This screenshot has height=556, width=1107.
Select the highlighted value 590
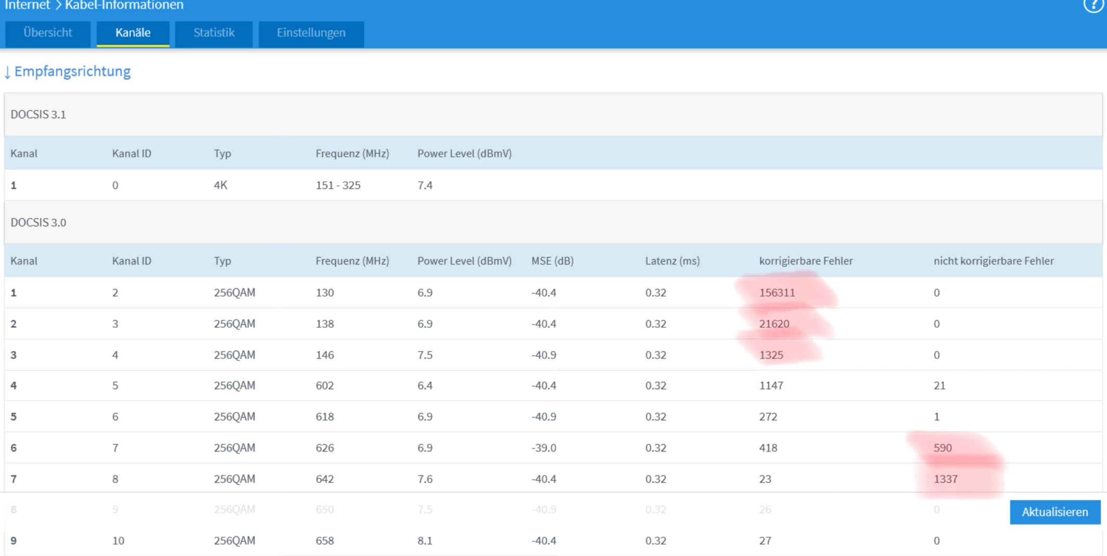point(942,448)
